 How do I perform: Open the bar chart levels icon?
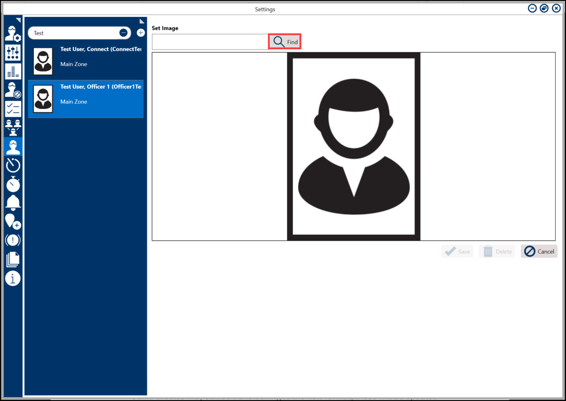(13, 71)
